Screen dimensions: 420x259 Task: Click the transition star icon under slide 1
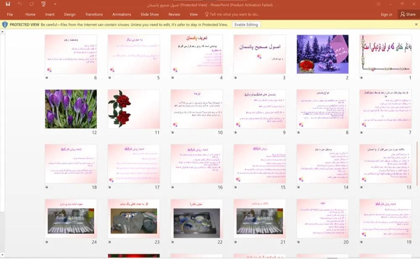coord(361,78)
